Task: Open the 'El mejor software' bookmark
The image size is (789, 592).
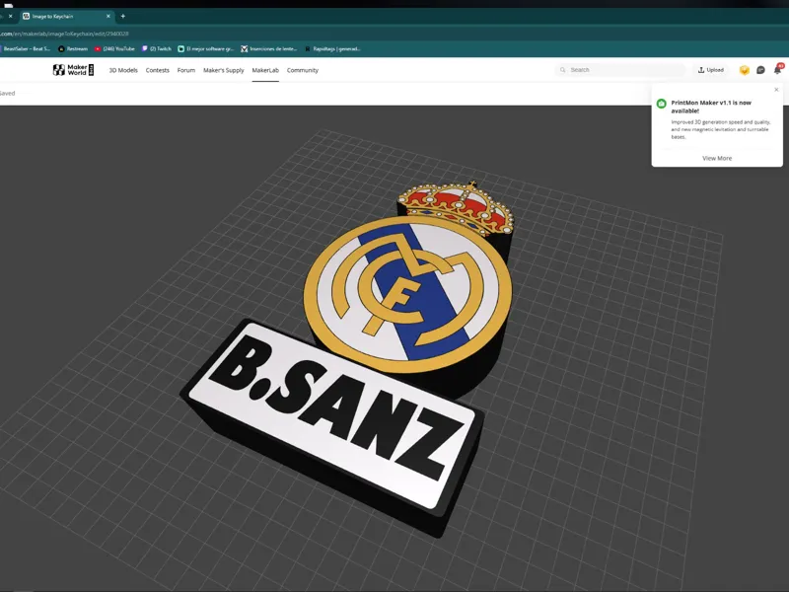Action: pos(206,48)
